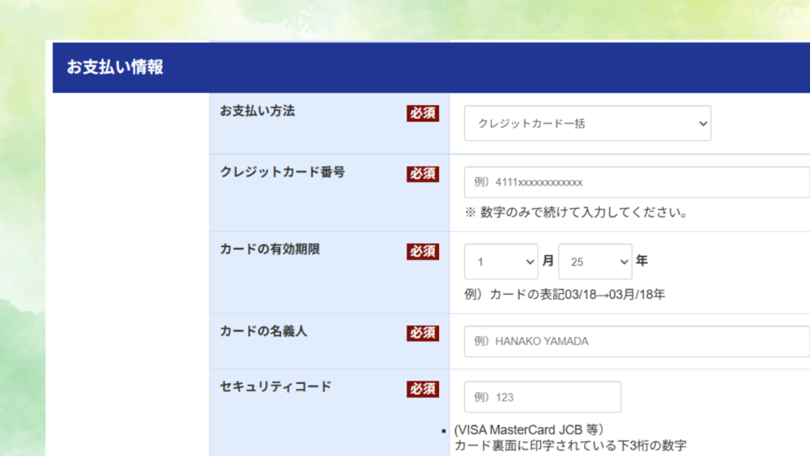Click the お支払い情報 section header text
The width and height of the screenshot is (810, 456).
pyautogui.click(x=115, y=67)
